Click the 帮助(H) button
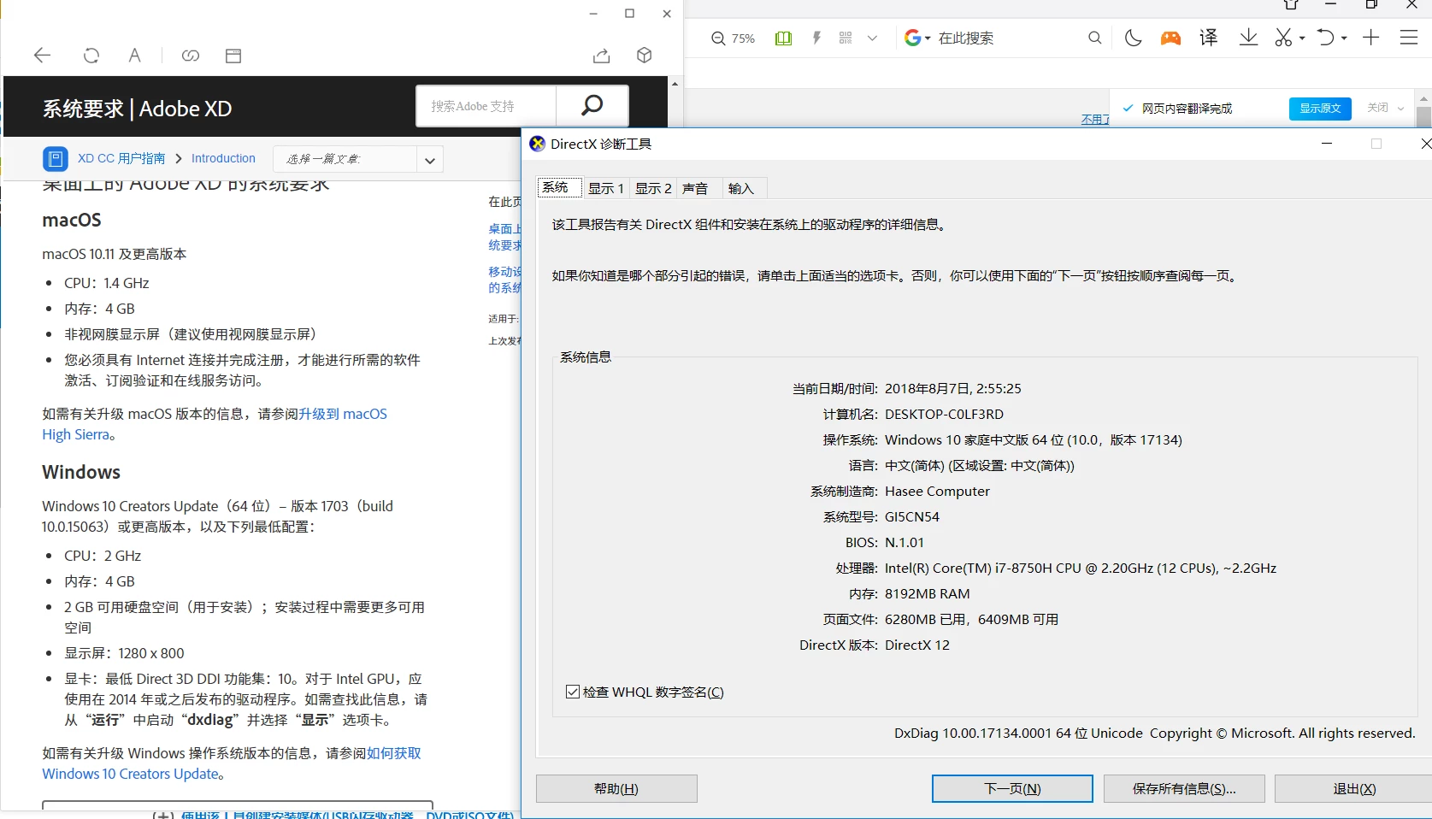Image resolution: width=1432 pixels, height=819 pixels. pos(616,788)
